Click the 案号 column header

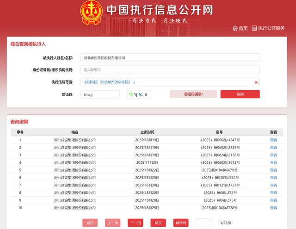pyautogui.click(x=219, y=132)
